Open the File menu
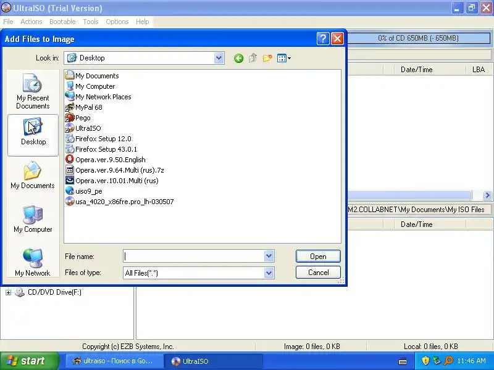The image size is (494, 370). [x=8, y=22]
